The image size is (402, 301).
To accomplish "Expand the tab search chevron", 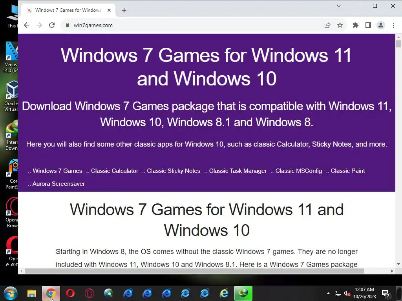I will pyautogui.click(x=339, y=6).
